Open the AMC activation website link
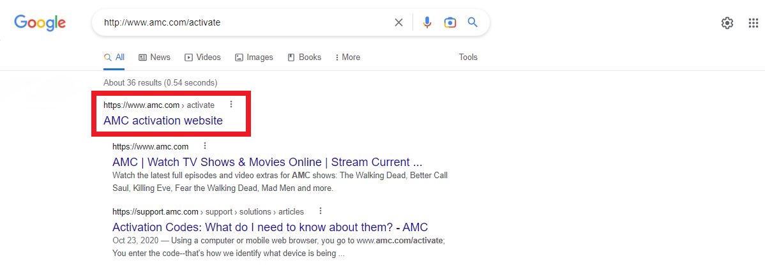The image size is (765, 265). (163, 121)
